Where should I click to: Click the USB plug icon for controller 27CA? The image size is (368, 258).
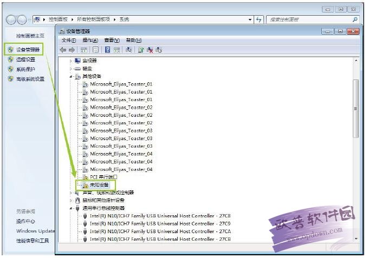pyautogui.click(x=85, y=231)
